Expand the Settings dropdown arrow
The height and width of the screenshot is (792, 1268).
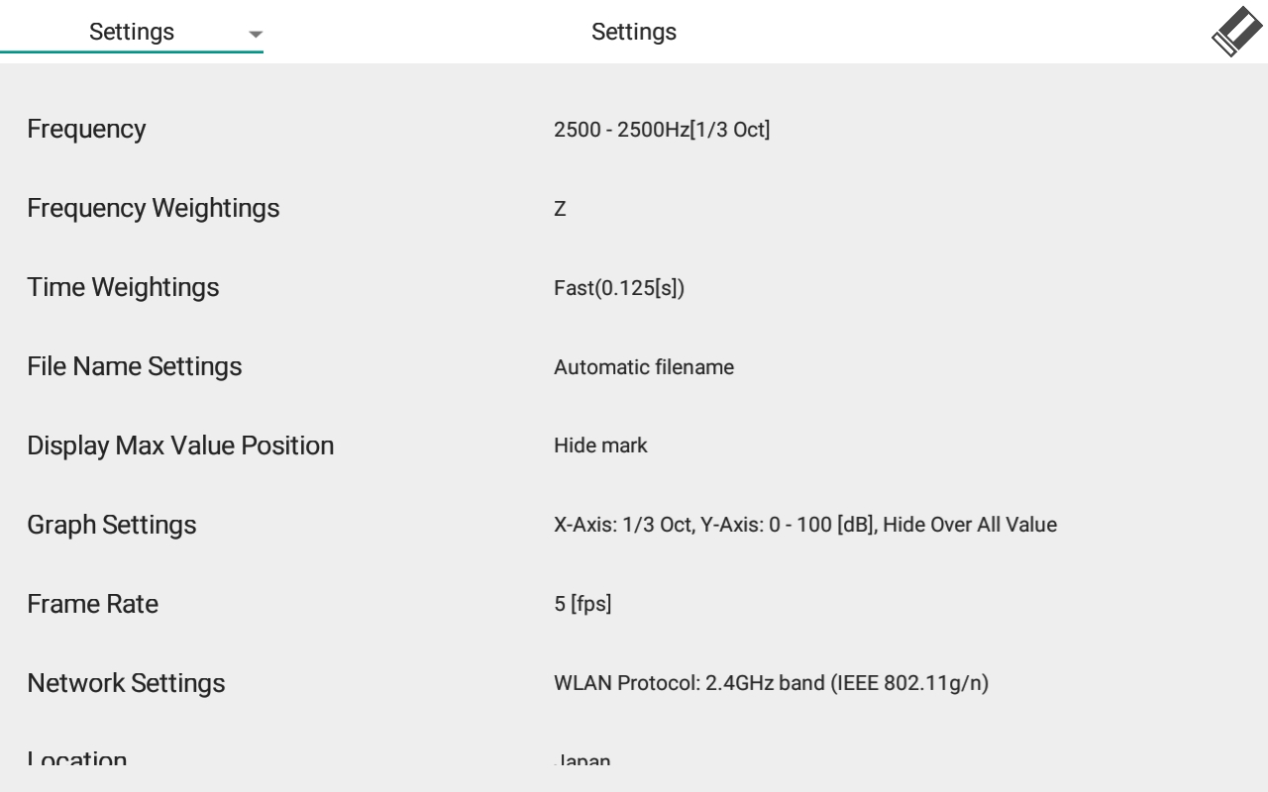[256, 34]
